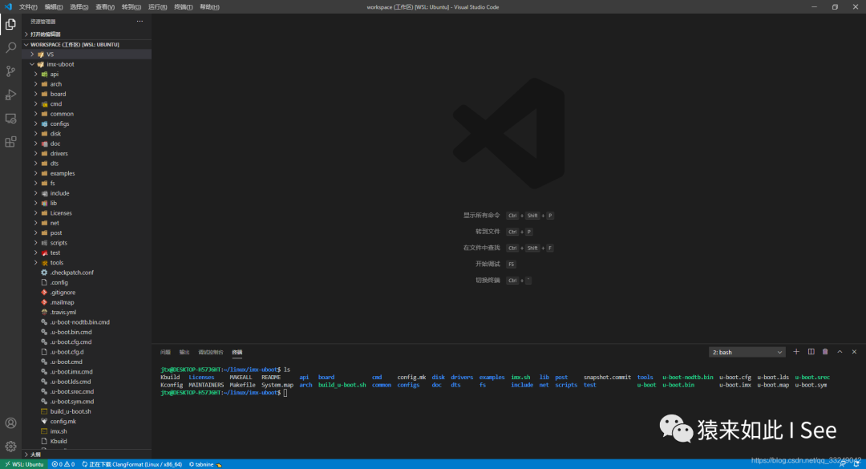This screenshot has height=469, width=866.
Task: Open the Extensions view
Action: 10,142
